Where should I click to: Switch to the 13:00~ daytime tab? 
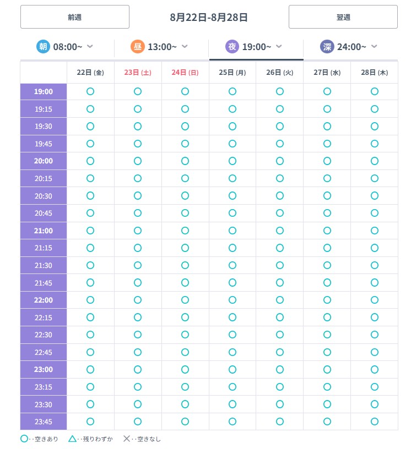161,47
